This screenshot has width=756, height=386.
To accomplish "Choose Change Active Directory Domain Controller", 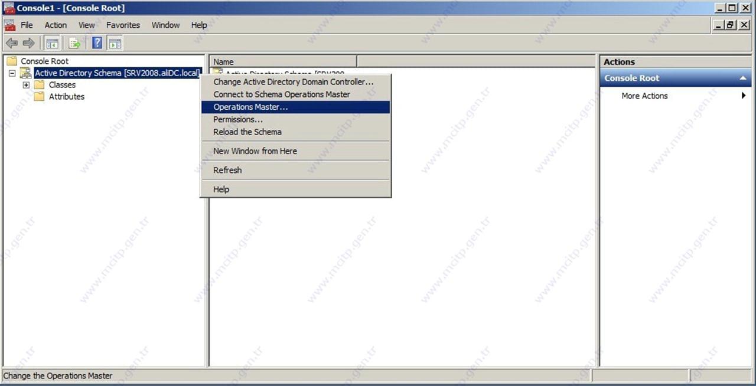I will tap(295, 82).
